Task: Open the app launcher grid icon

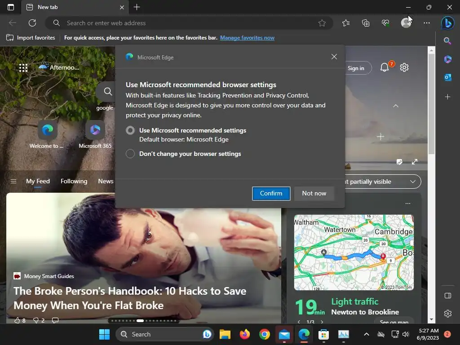Action: (23, 68)
